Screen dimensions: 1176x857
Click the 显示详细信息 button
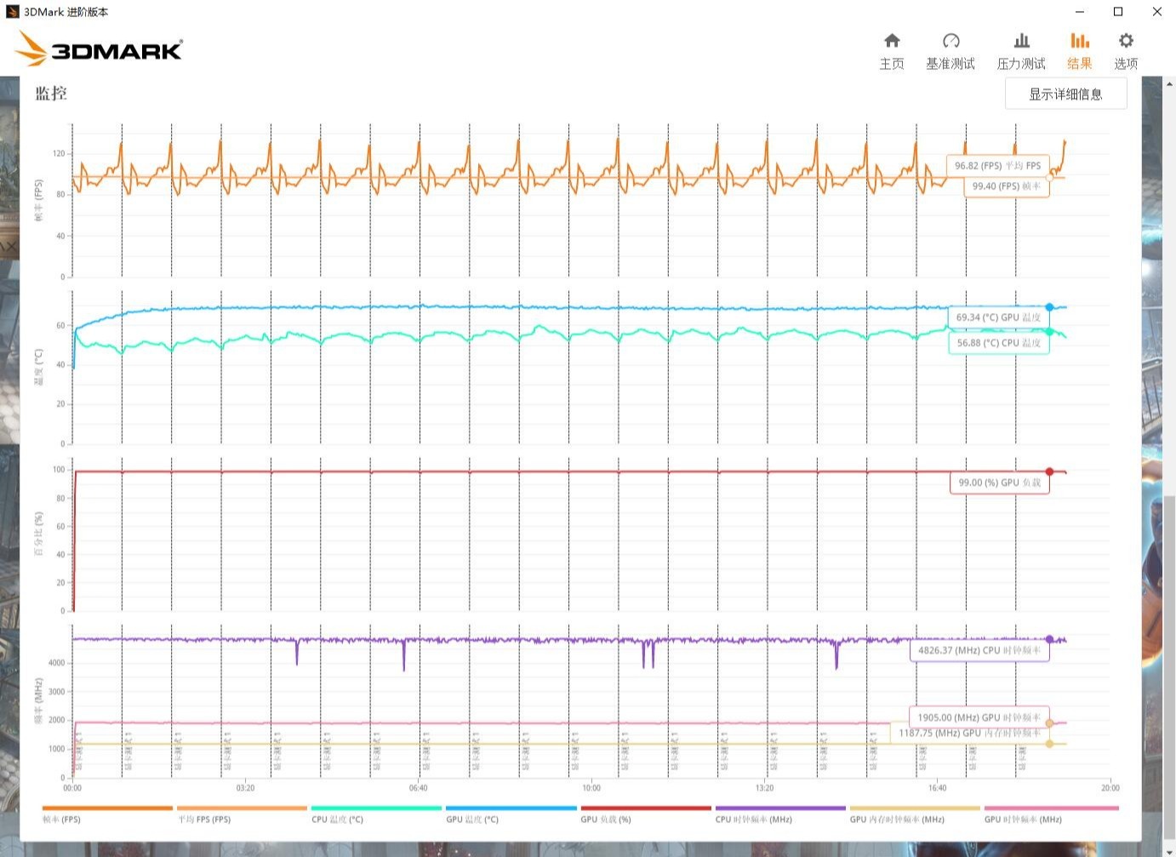[x=1065, y=94]
